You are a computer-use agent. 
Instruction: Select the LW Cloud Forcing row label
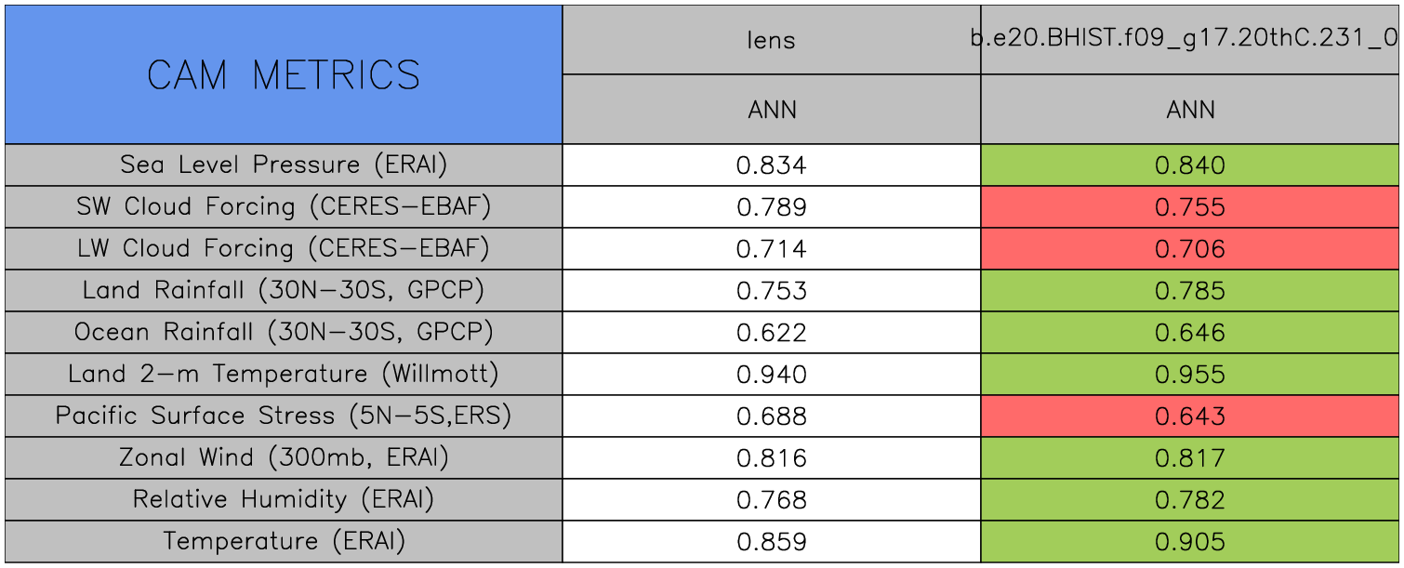click(284, 249)
